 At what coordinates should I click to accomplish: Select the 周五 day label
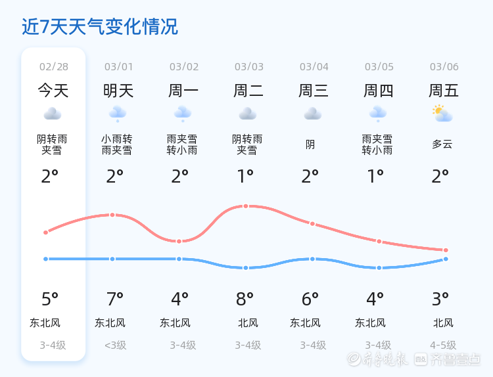[444, 91]
